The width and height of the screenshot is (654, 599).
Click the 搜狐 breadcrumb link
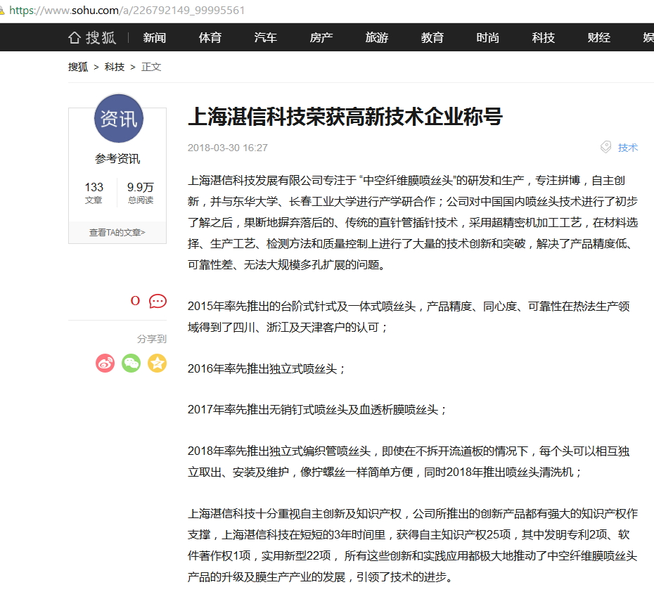[78, 67]
